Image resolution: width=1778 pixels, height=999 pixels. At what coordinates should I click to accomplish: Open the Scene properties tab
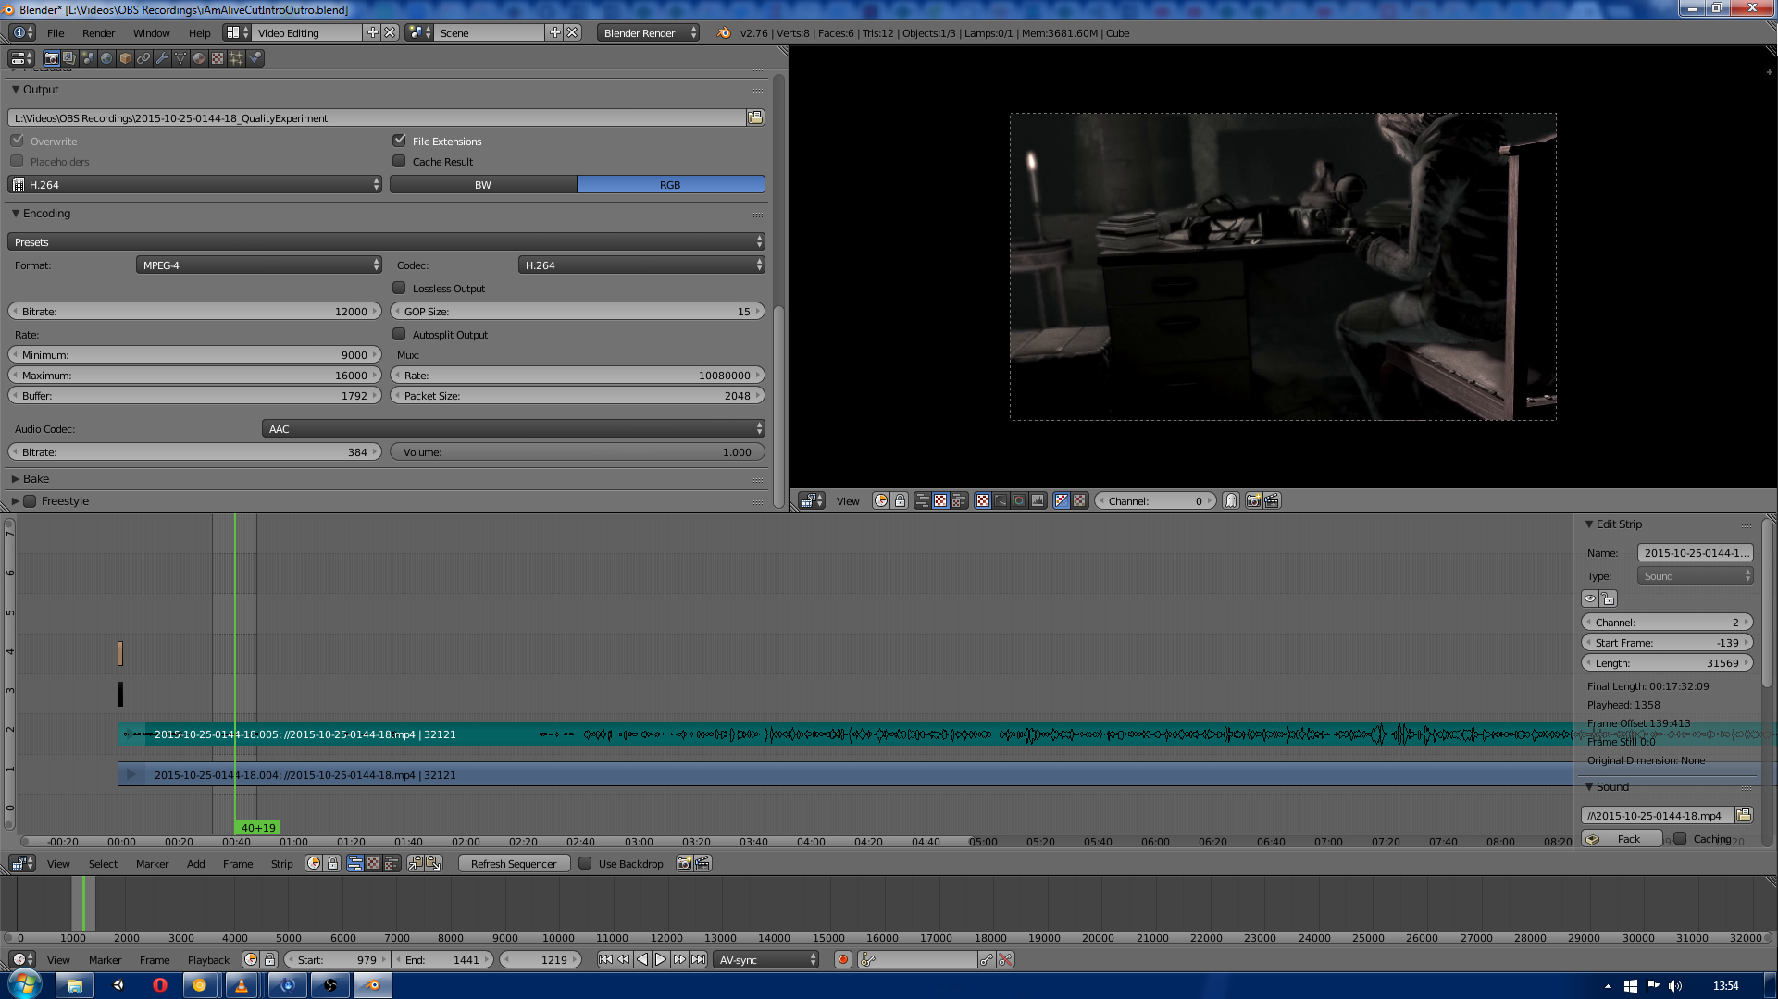[88, 58]
